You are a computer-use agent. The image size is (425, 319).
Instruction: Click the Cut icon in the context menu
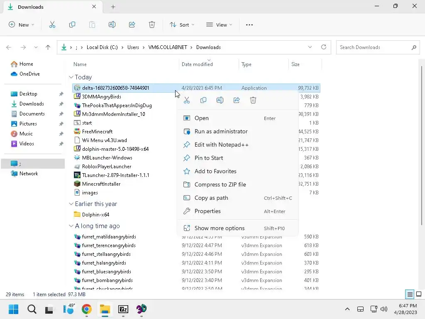pyautogui.click(x=187, y=100)
